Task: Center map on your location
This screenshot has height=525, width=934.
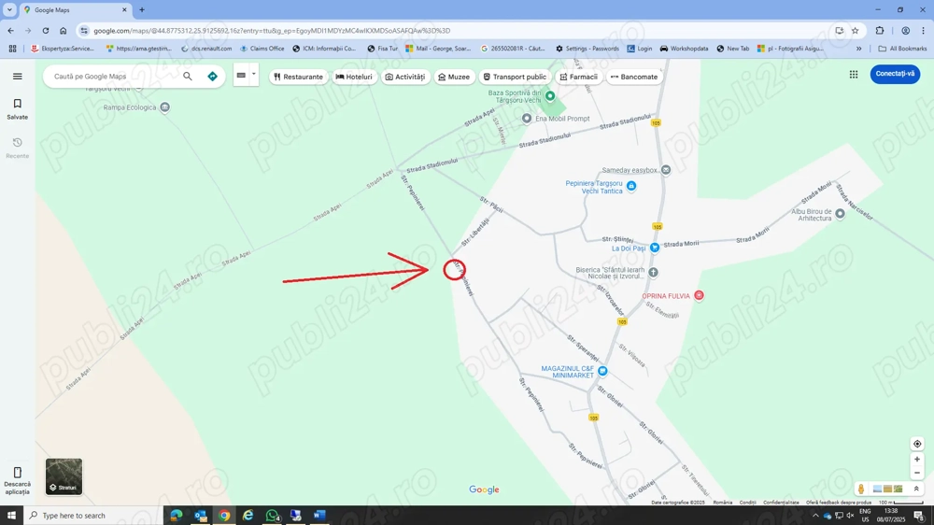Action: coord(917,444)
